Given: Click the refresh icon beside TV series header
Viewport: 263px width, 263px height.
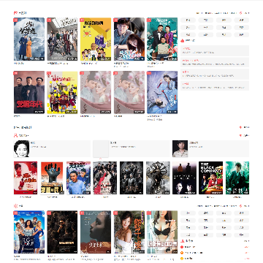Looking at the screenshot, I should pos(241,13).
